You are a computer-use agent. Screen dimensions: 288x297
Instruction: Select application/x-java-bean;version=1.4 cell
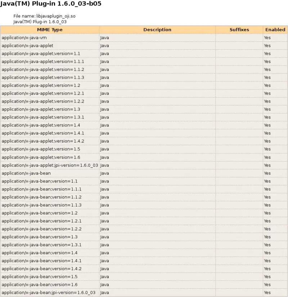coord(50,253)
